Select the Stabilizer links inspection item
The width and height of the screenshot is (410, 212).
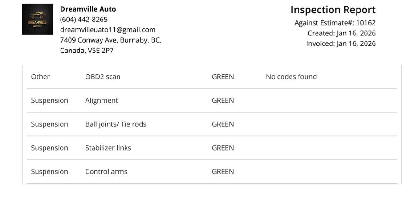point(108,148)
